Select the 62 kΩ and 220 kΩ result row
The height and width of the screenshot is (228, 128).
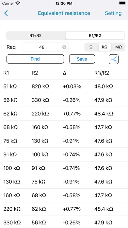(64, 114)
